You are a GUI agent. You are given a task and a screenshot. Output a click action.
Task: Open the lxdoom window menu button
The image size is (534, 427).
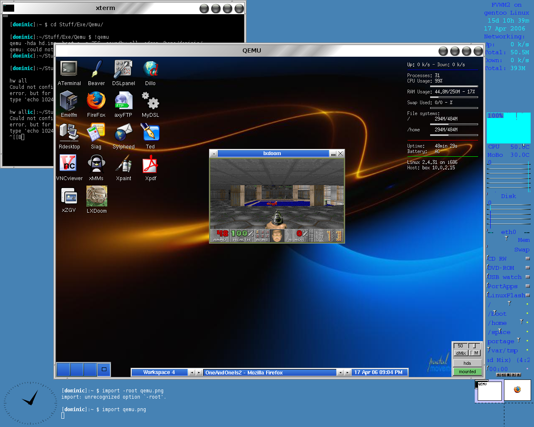coord(214,153)
